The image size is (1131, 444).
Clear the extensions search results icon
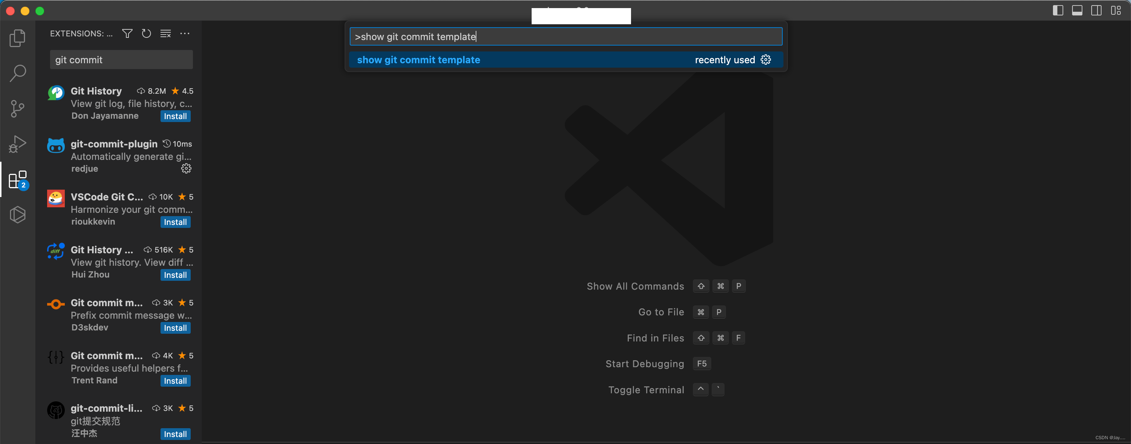click(165, 34)
